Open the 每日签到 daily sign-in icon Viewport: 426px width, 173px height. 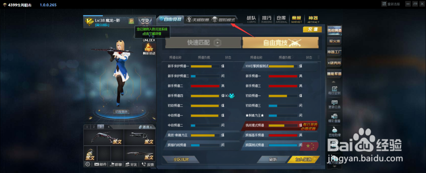point(334,90)
